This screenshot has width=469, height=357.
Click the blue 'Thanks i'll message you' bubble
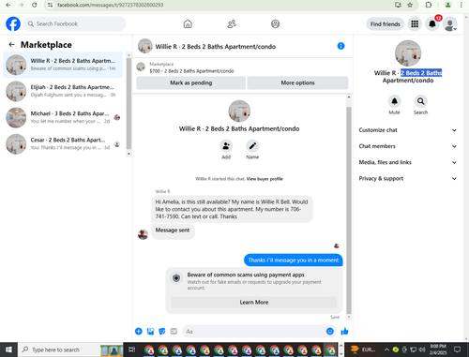[294, 260]
